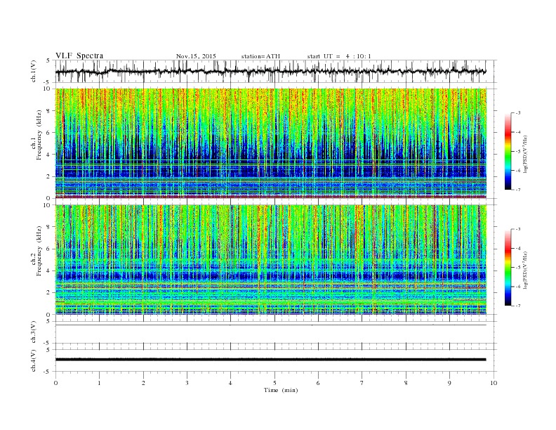556x430 pixels.
Task: Click the "ch.4(V)" axis label
Action: pos(33,360)
